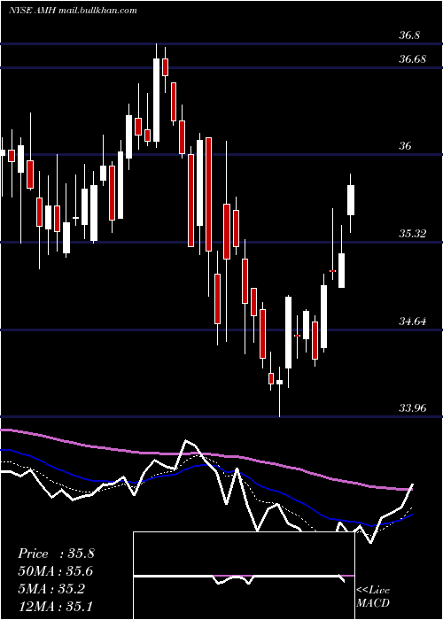Click the 35.32 price level label
The width and height of the screenshot is (443, 620).
(412, 234)
